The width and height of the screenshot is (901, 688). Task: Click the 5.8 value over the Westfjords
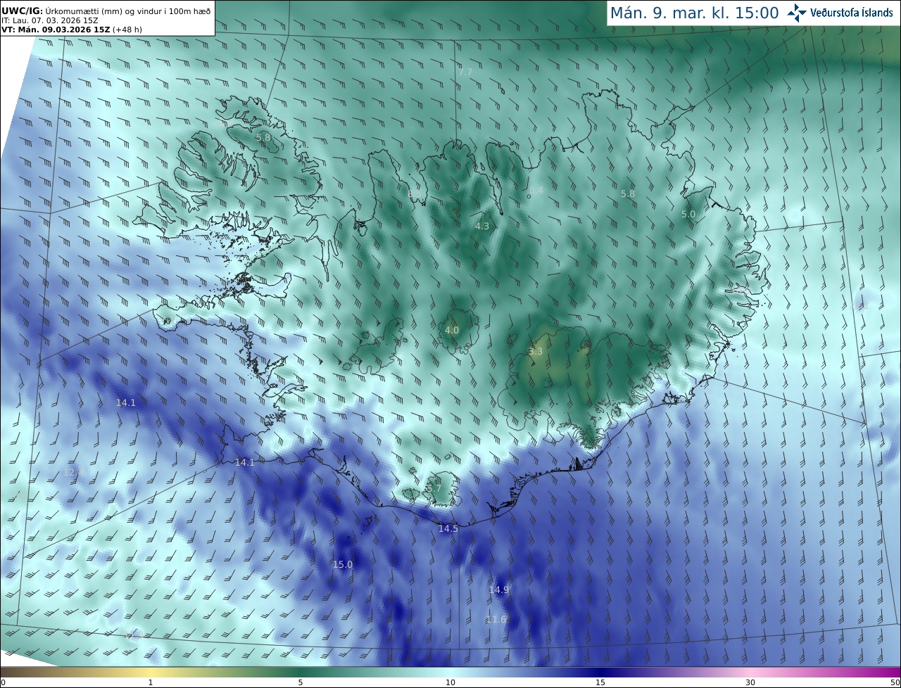[263, 137]
